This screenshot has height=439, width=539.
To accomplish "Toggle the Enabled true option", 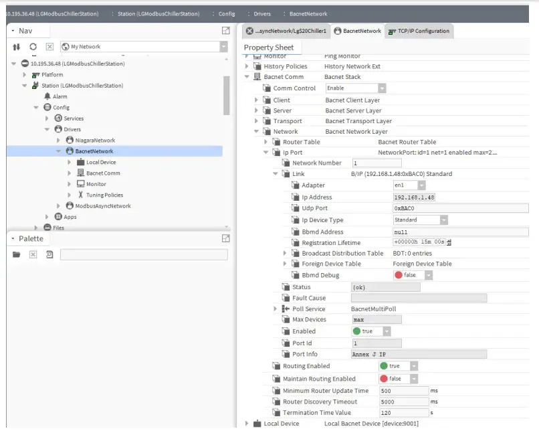I will pos(372,331).
